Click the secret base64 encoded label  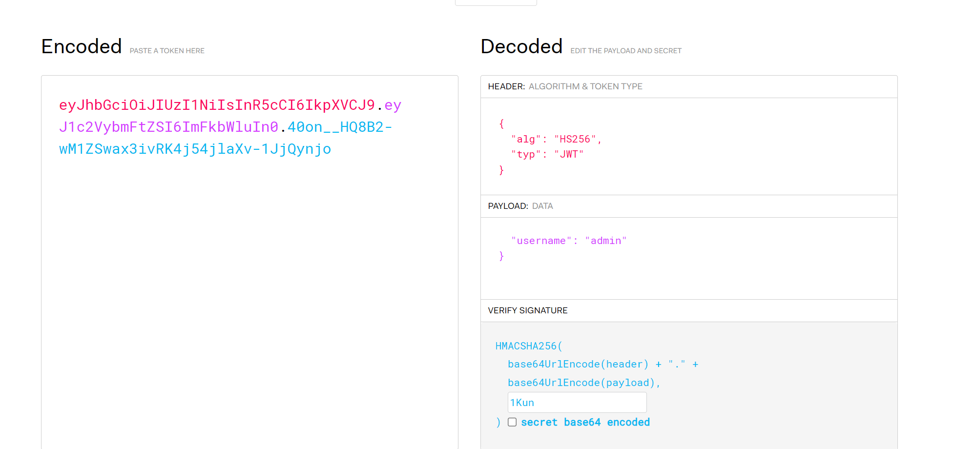(585, 422)
